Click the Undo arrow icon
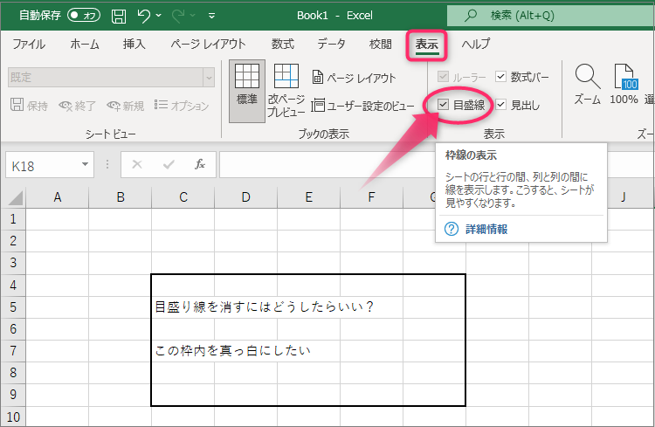This screenshot has height=427, width=655. tap(144, 16)
